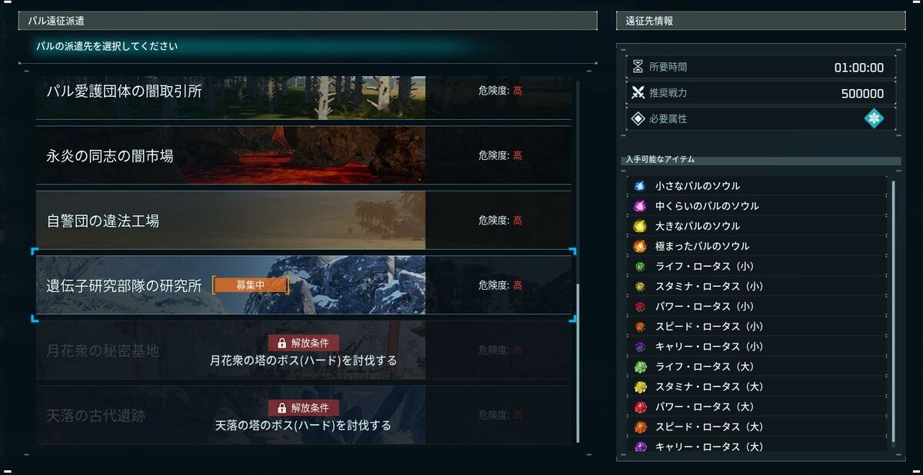The height and width of the screenshot is (475, 923).
Task: Click the orange 募集中 badge
Action: point(251,285)
